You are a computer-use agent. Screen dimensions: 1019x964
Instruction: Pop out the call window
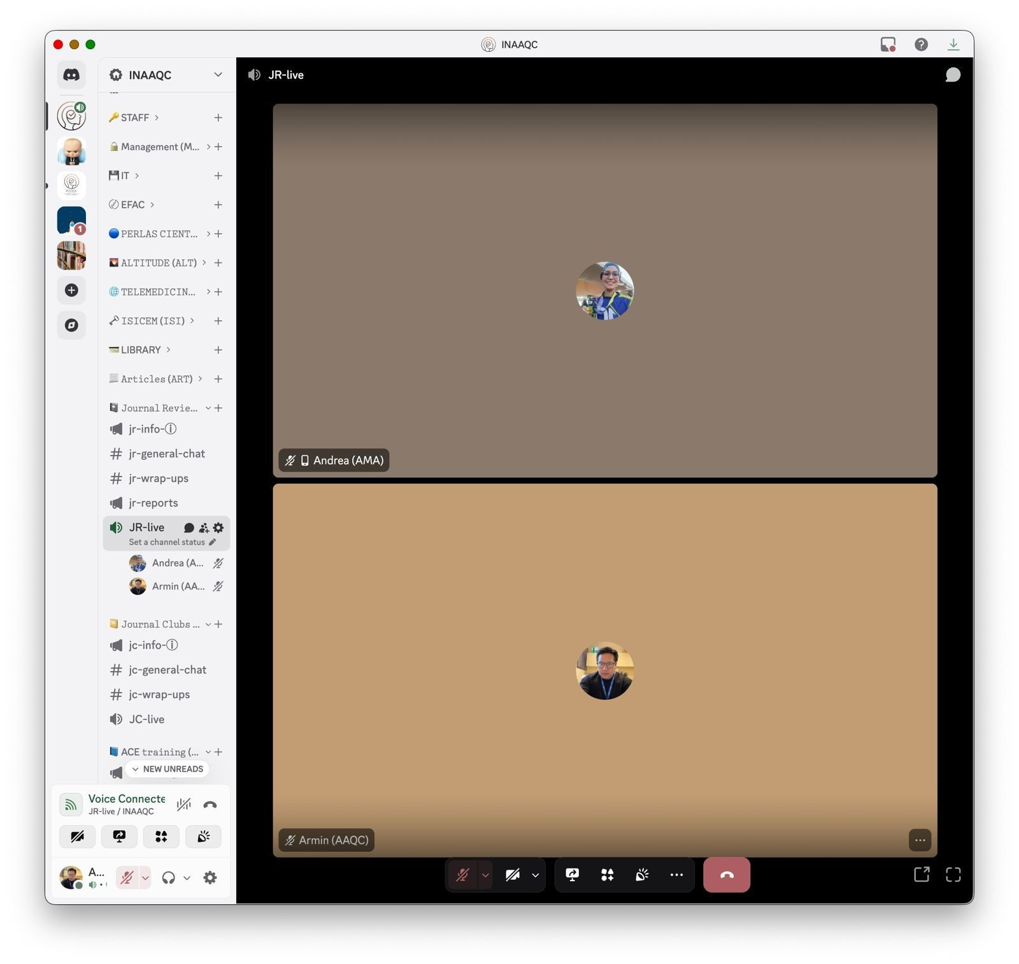[921, 875]
